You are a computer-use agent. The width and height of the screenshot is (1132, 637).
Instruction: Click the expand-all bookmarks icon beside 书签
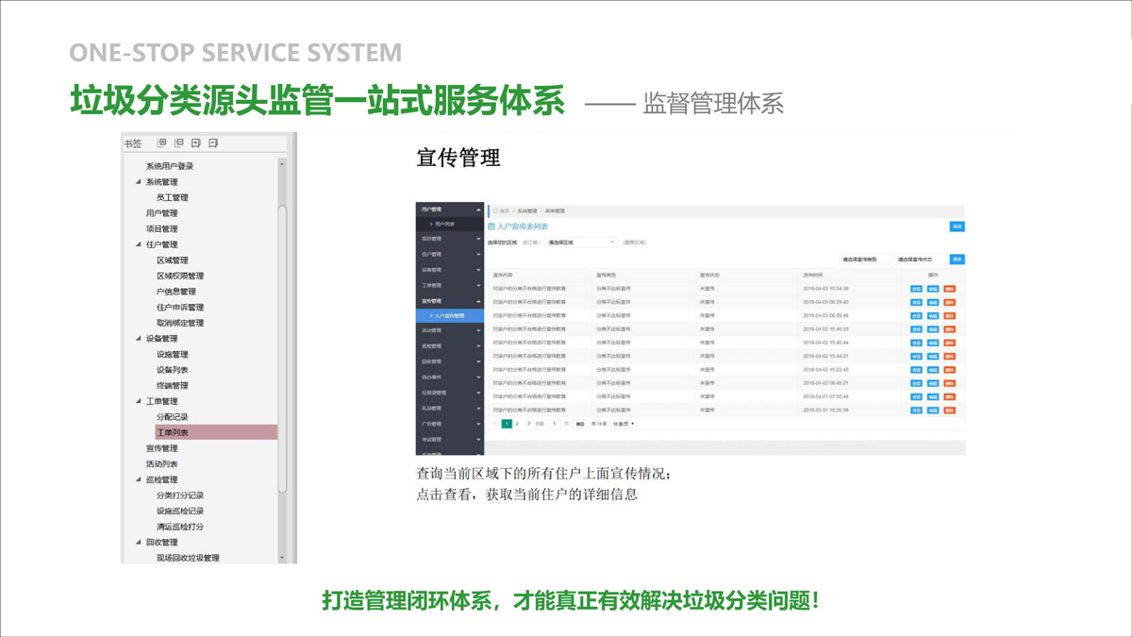tap(161, 143)
